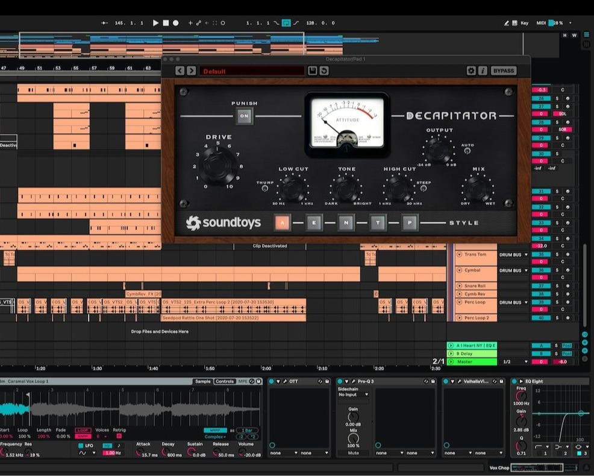
Task: Arm the Perc Loop 2 track
Action: [567, 318]
